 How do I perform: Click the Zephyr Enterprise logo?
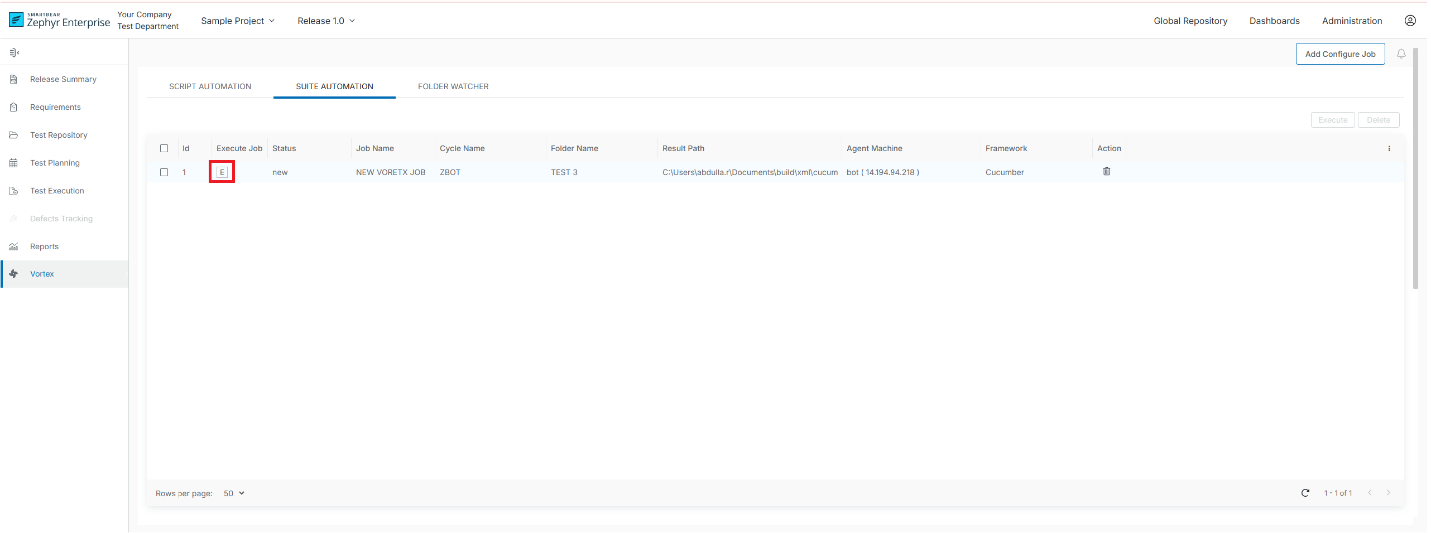pyautogui.click(x=60, y=21)
